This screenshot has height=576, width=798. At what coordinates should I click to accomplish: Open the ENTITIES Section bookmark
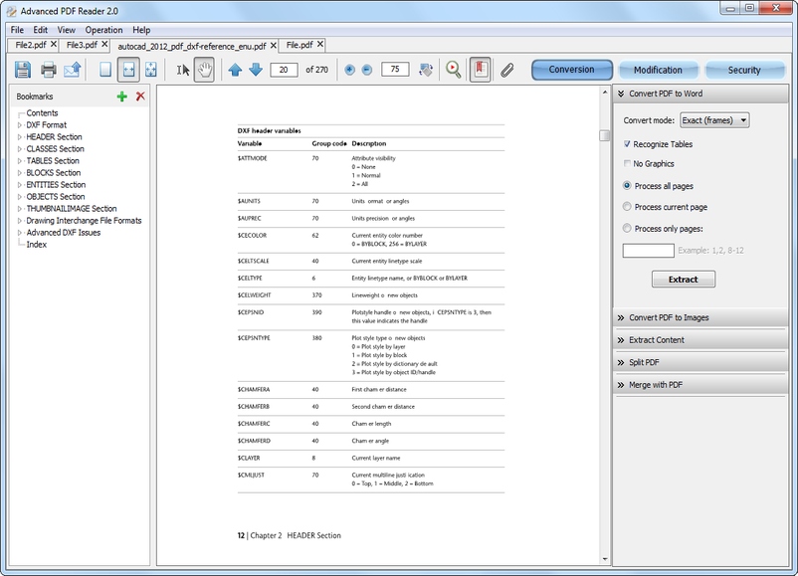(56, 185)
